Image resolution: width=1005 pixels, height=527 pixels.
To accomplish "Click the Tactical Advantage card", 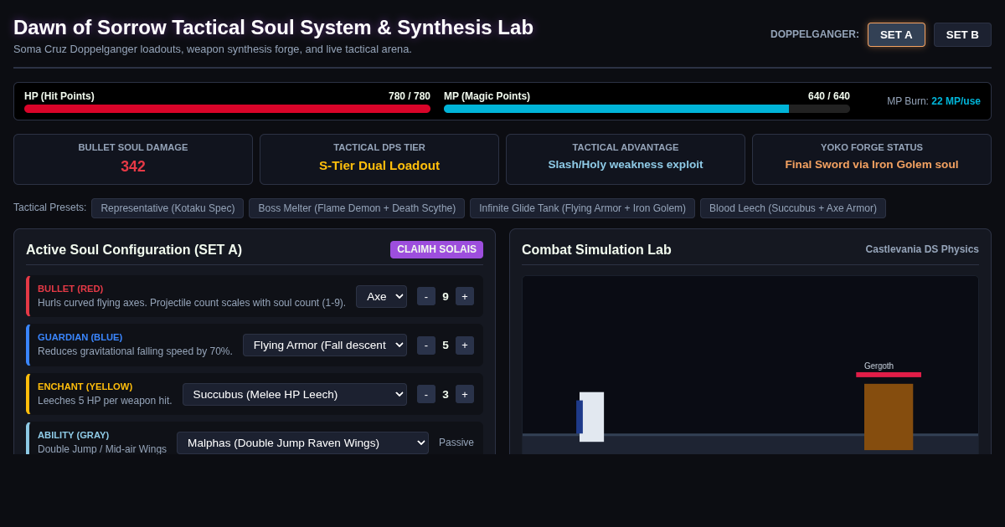I will coord(626,159).
